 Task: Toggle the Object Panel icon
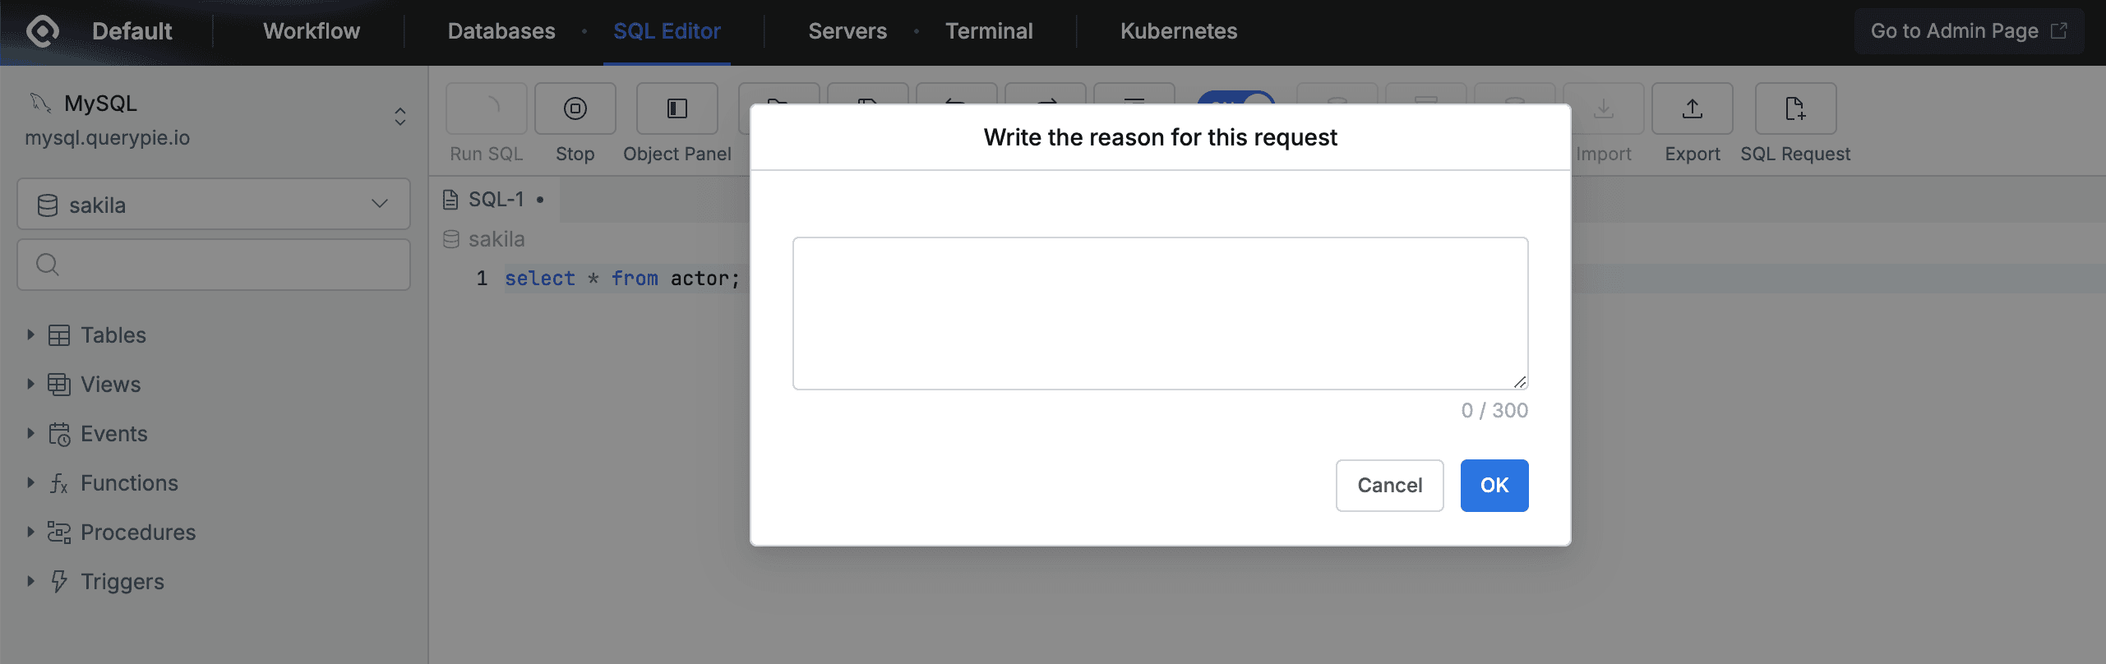tap(677, 108)
